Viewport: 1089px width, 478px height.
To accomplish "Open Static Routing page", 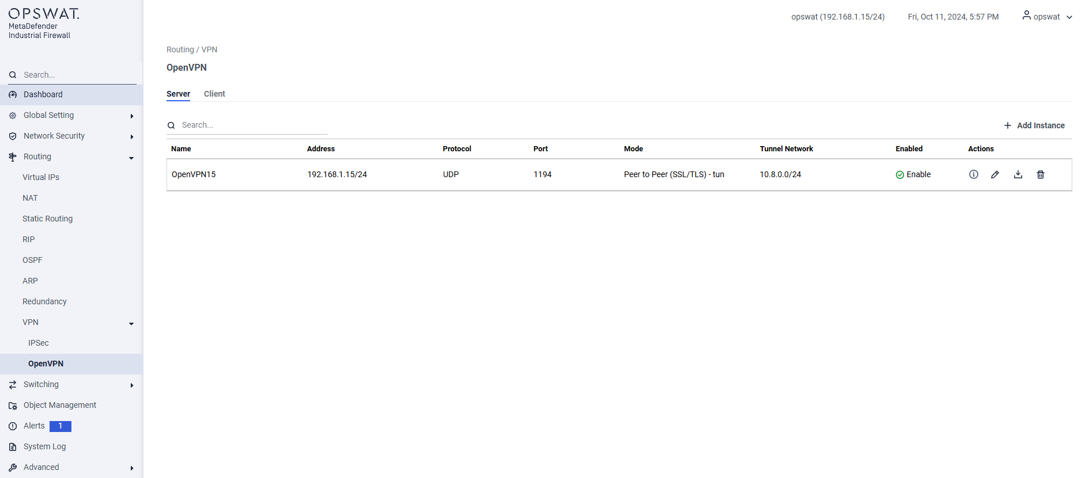I will pos(47,219).
